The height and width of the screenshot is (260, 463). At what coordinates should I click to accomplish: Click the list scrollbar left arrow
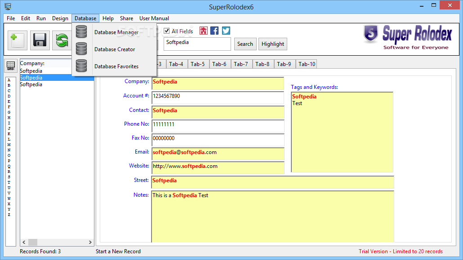(24, 242)
